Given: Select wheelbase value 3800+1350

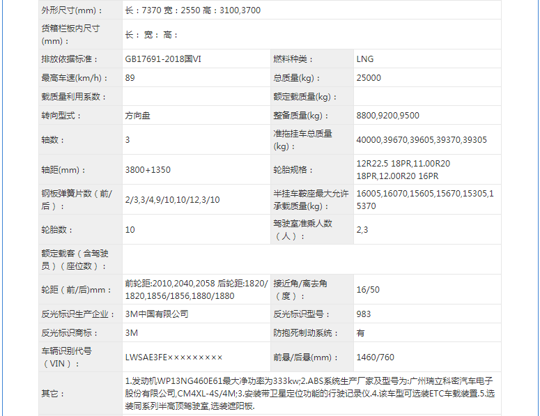Looking at the screenshot, I should pos(148,170).
